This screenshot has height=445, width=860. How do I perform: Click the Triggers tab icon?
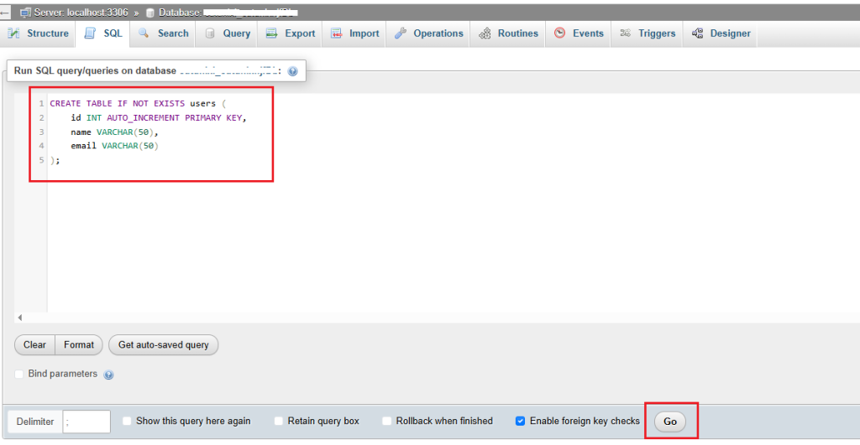[626, 34]
